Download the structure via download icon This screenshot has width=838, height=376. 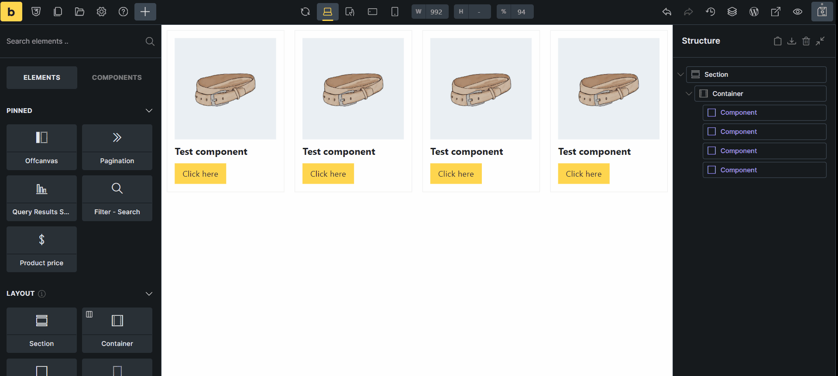pos(792,41)
